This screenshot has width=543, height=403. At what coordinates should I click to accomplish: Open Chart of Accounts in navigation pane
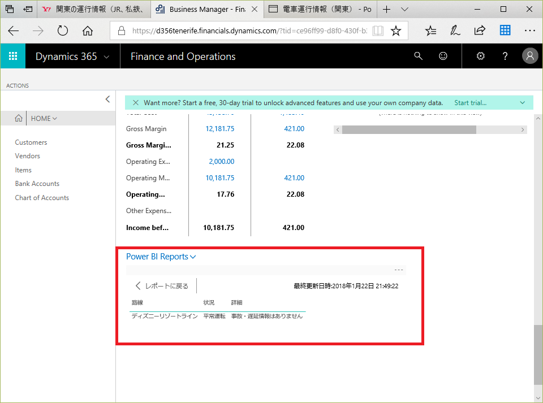[x=42, y=197]
